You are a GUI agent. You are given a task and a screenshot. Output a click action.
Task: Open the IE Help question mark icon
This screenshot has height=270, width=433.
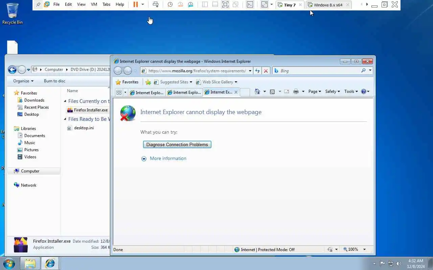click(x=364, y=91)
